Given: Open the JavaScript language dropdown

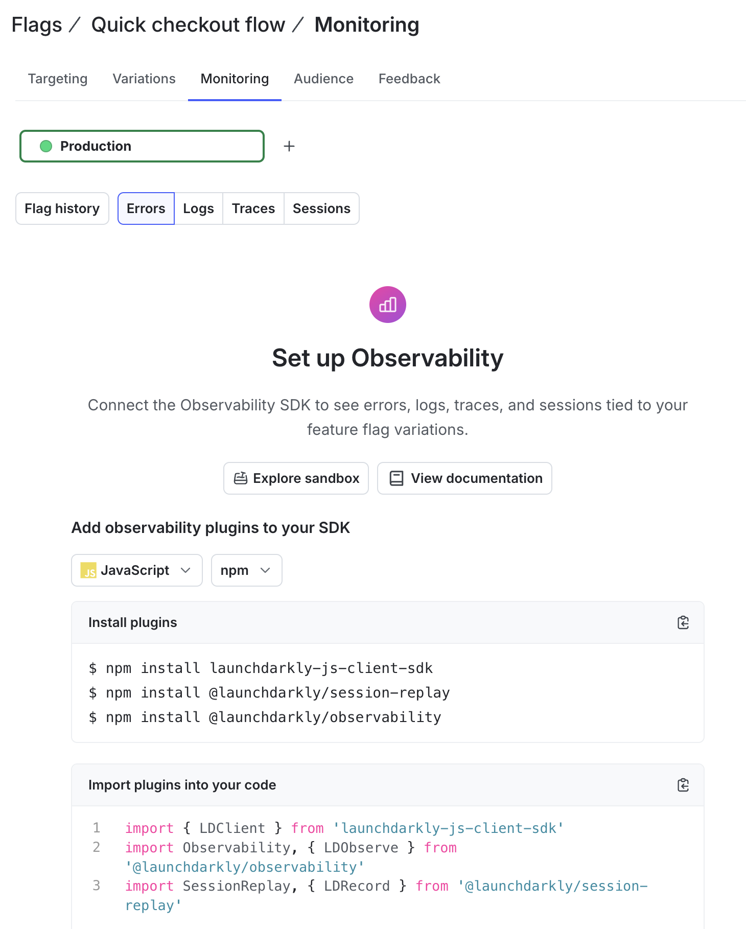Looking at the screenshot, I should [136, 570].
